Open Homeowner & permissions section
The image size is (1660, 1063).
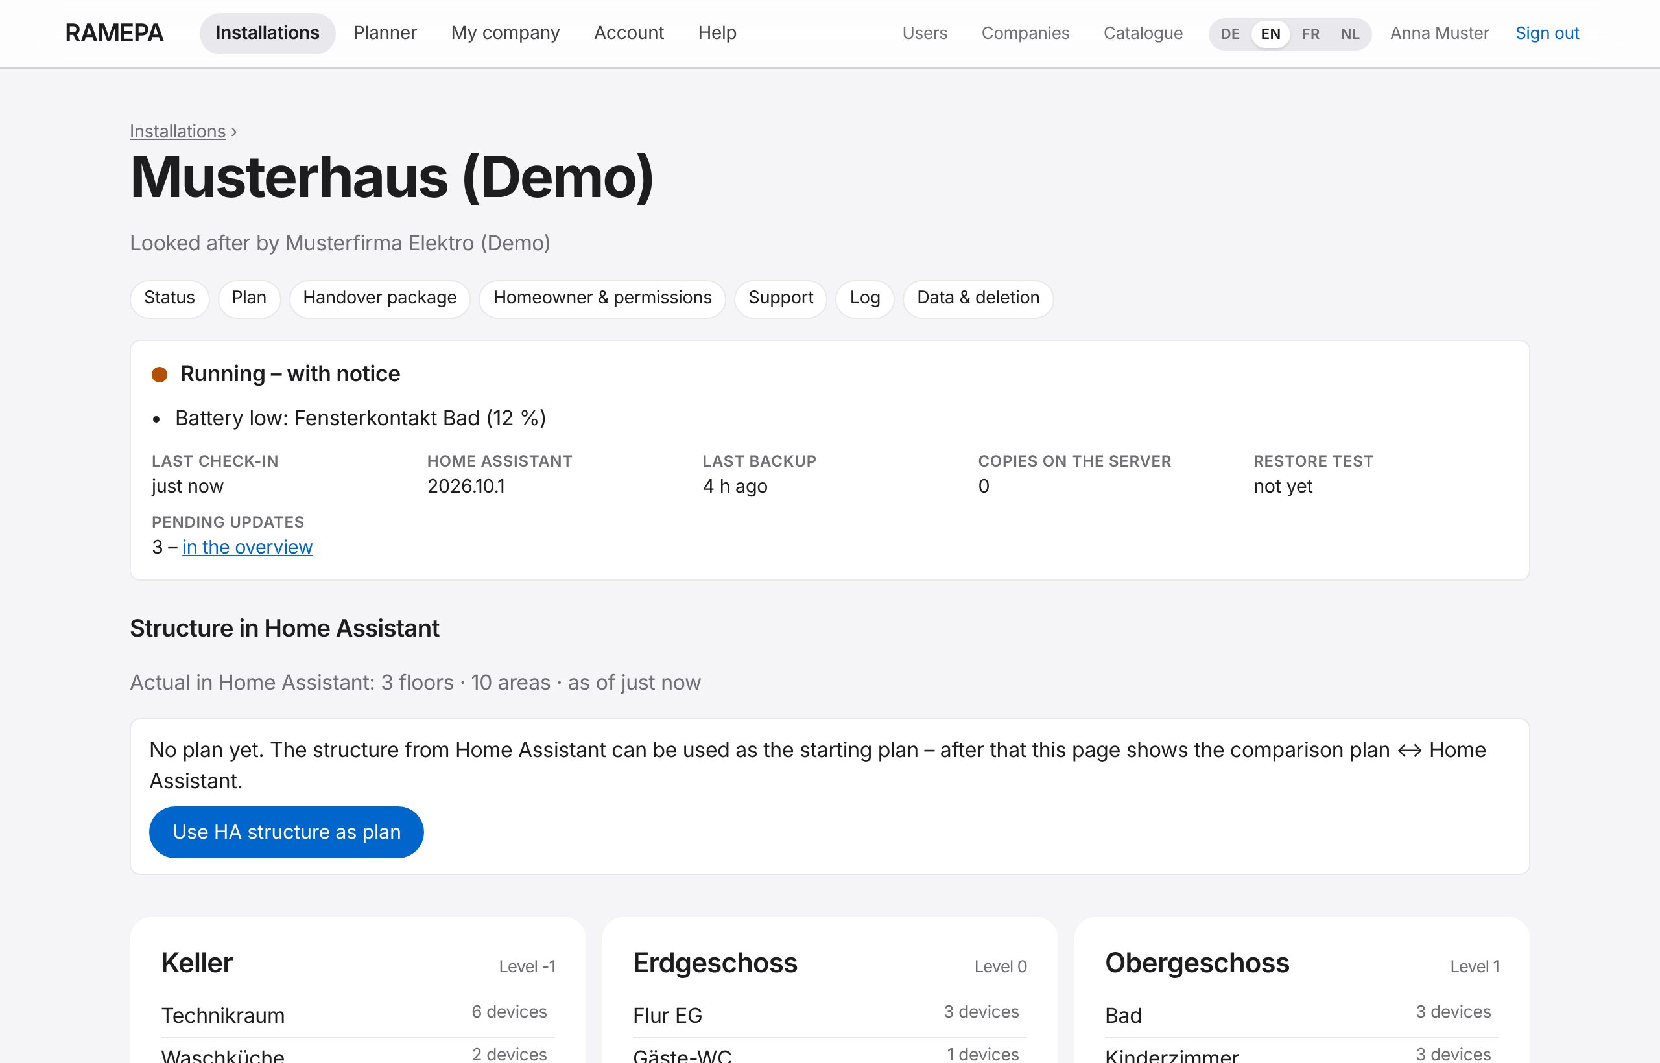pos(602,298)
